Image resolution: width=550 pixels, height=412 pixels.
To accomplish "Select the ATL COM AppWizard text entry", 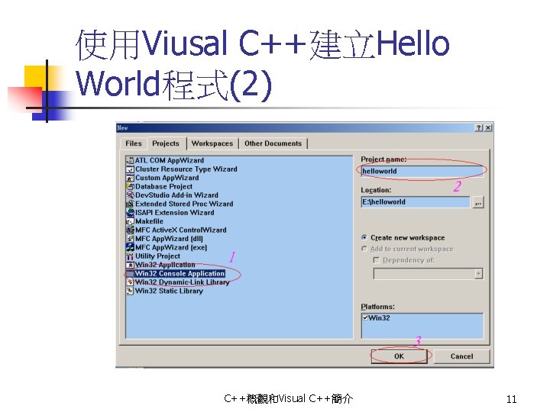I will [x=170, y=160].
